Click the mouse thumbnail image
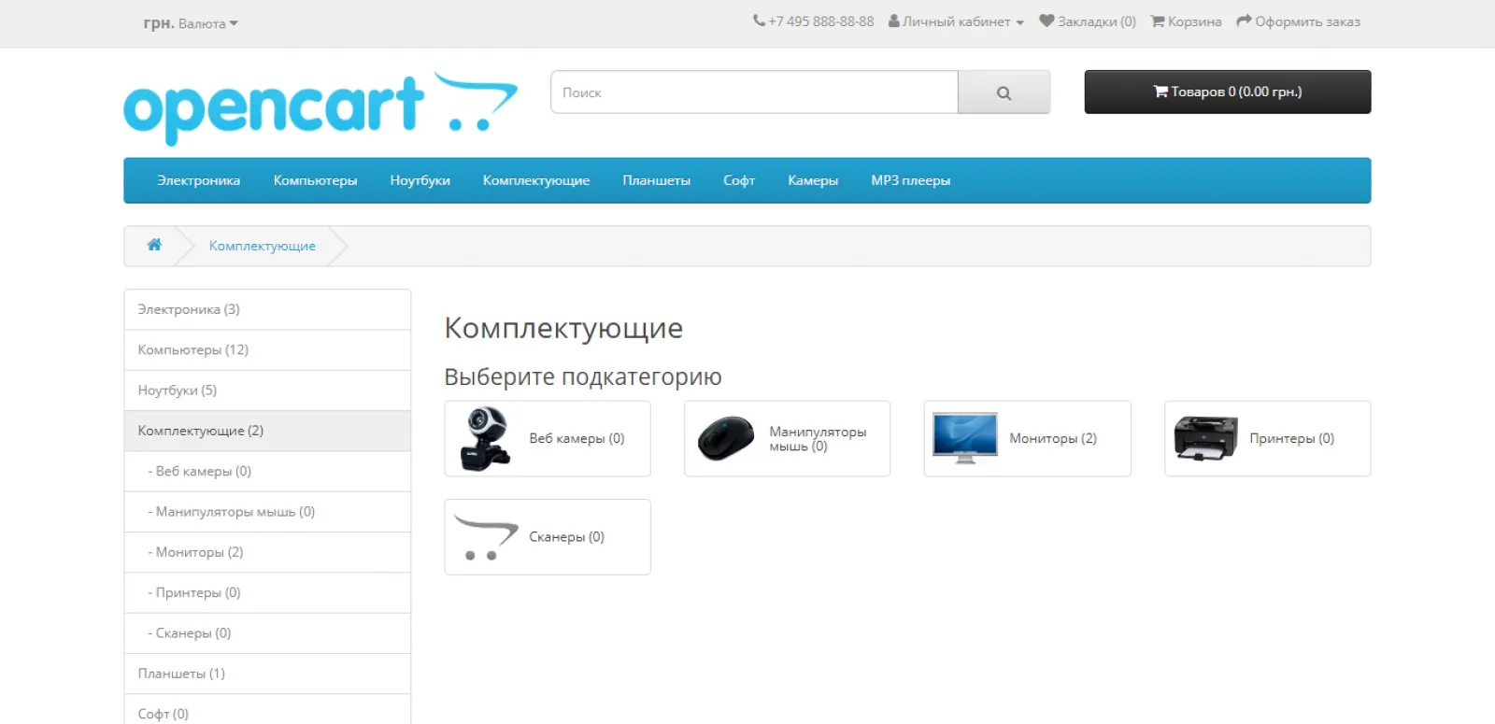The image size is (1495, 724). (726, 438)
